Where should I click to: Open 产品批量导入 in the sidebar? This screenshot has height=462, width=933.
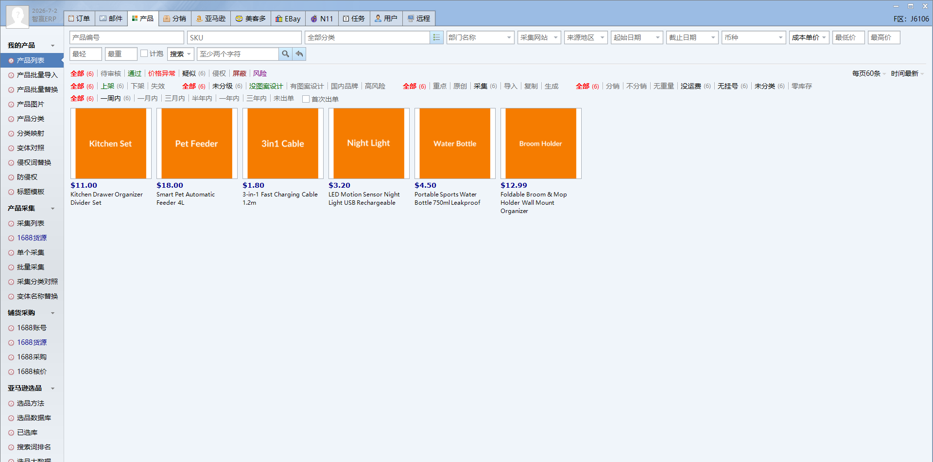[x=37, y=75]
